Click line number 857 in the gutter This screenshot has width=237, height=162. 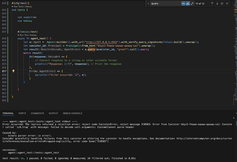click(4, 71)
